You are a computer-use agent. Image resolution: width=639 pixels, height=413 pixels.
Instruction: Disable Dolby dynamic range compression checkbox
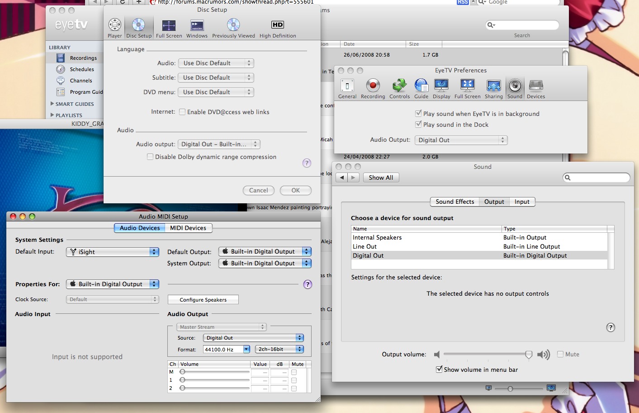coord(150,157)
